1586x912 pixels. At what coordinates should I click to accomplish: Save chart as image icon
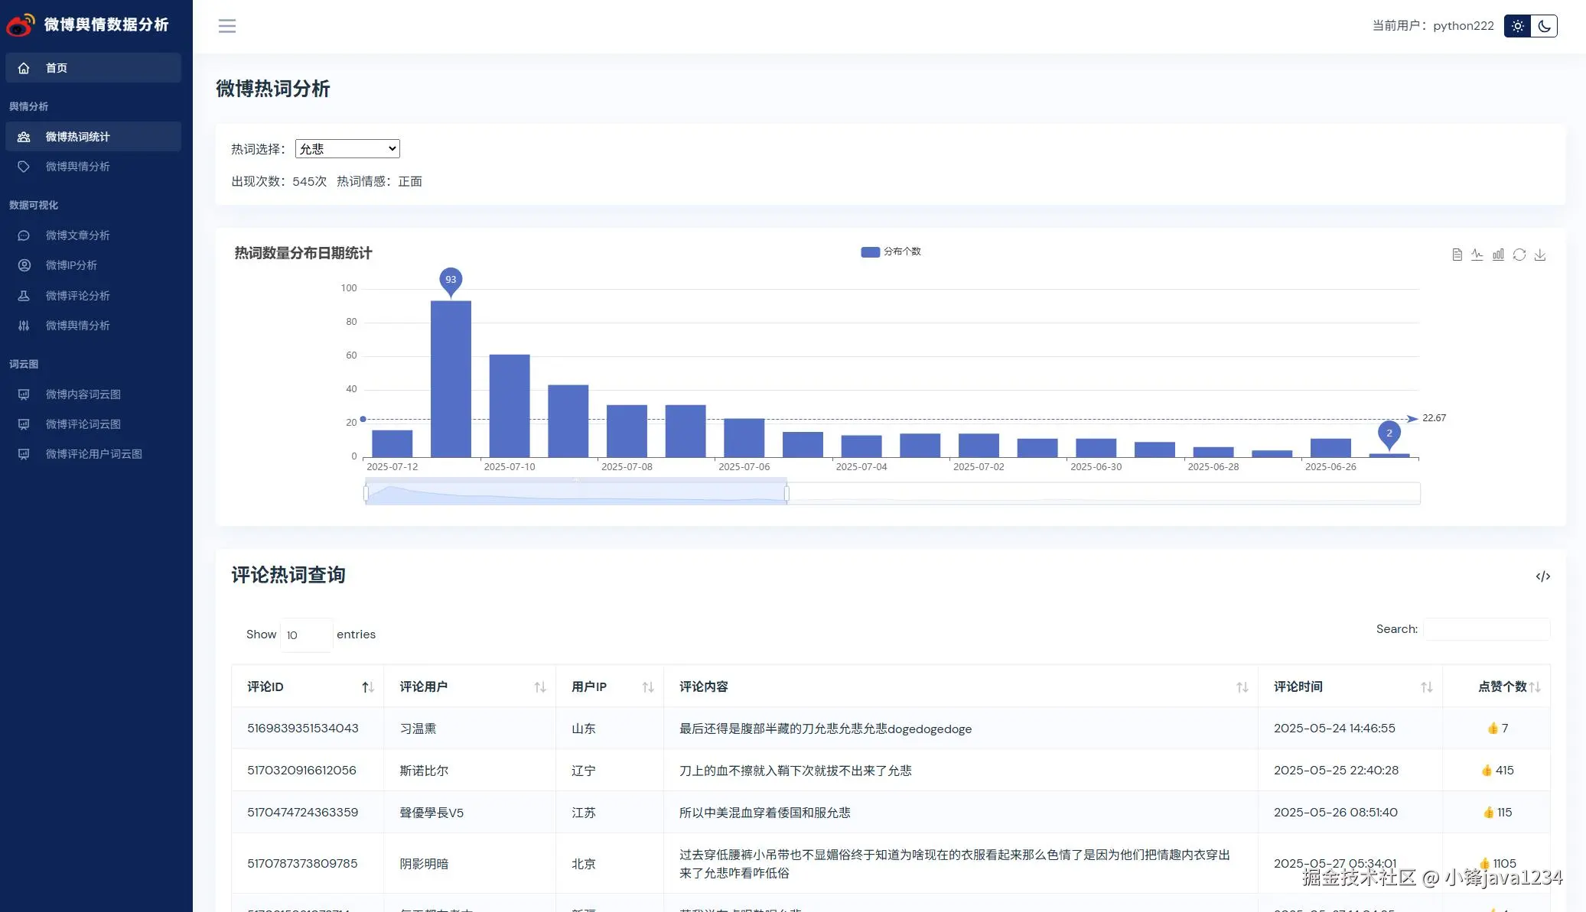(1540, 255)
